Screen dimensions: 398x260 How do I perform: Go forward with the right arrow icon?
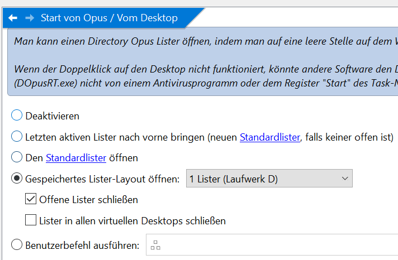pyautogui.click(x=30, y=18)
